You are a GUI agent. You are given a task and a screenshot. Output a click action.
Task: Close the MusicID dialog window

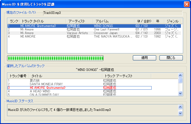pos(187,4)
